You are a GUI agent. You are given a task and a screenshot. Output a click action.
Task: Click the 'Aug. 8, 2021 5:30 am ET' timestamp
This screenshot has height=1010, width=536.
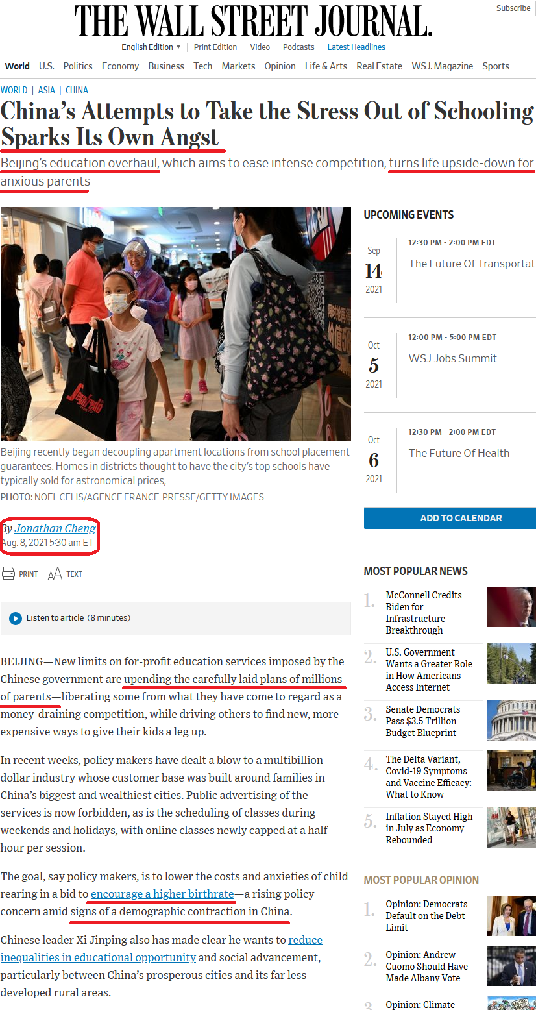[x=47, y=543]
